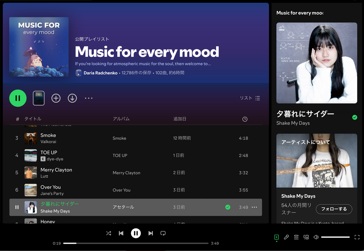Pause the 夕暮れにサイダー track from its row

[17, 207]
